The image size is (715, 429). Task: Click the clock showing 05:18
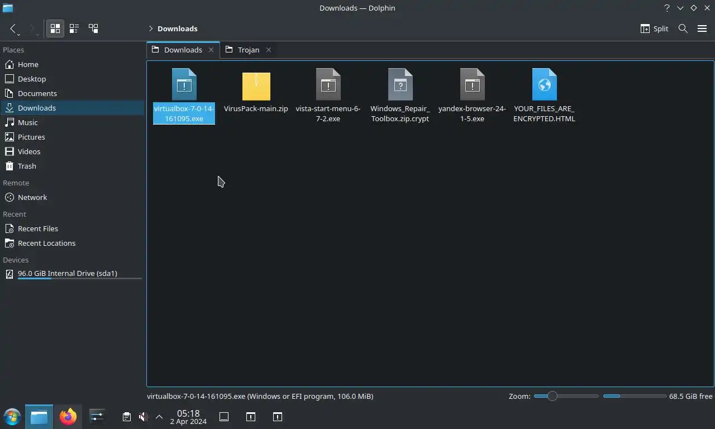(188, 417)
